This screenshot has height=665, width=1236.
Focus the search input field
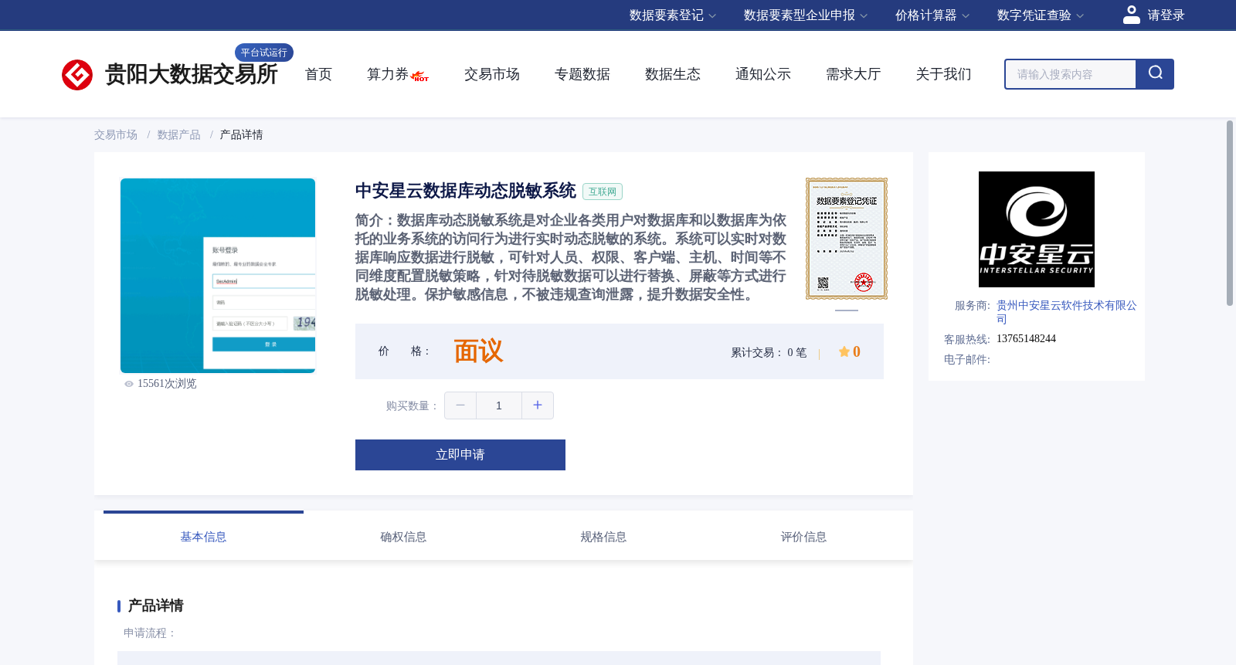[x=1070, y=74]
